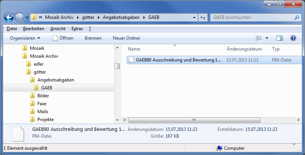305x155 pixels.
Task: Click the Änderungsdatum value in details pane
Action: tap(181, 129)
